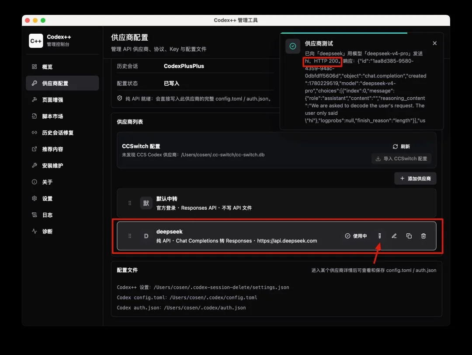Select 供应商配置 in the sidebar
This screenshot has width=472, height=355.
62,83
